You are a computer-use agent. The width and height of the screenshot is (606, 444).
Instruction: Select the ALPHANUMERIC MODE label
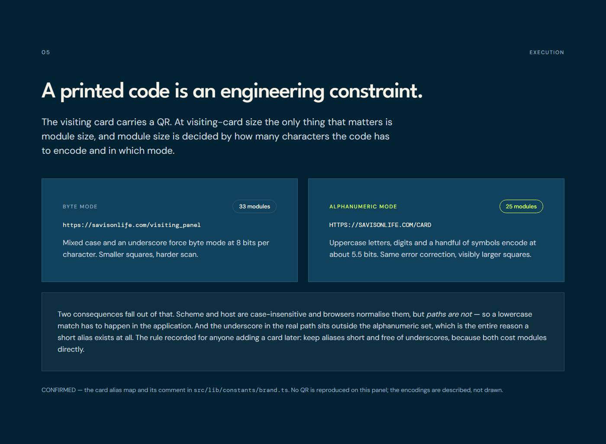[363, 207]
